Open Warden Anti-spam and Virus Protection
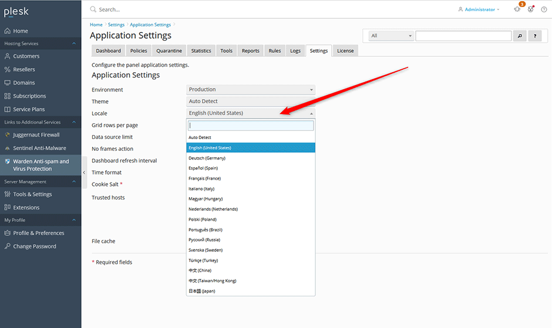 [x=41, y=165]
